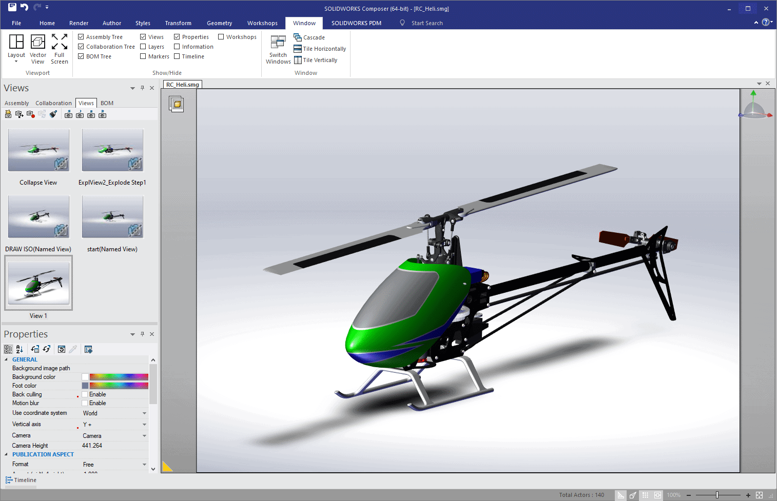Click the Cascade windows icon
Screen dimensions: 777x501
point(298,37)
